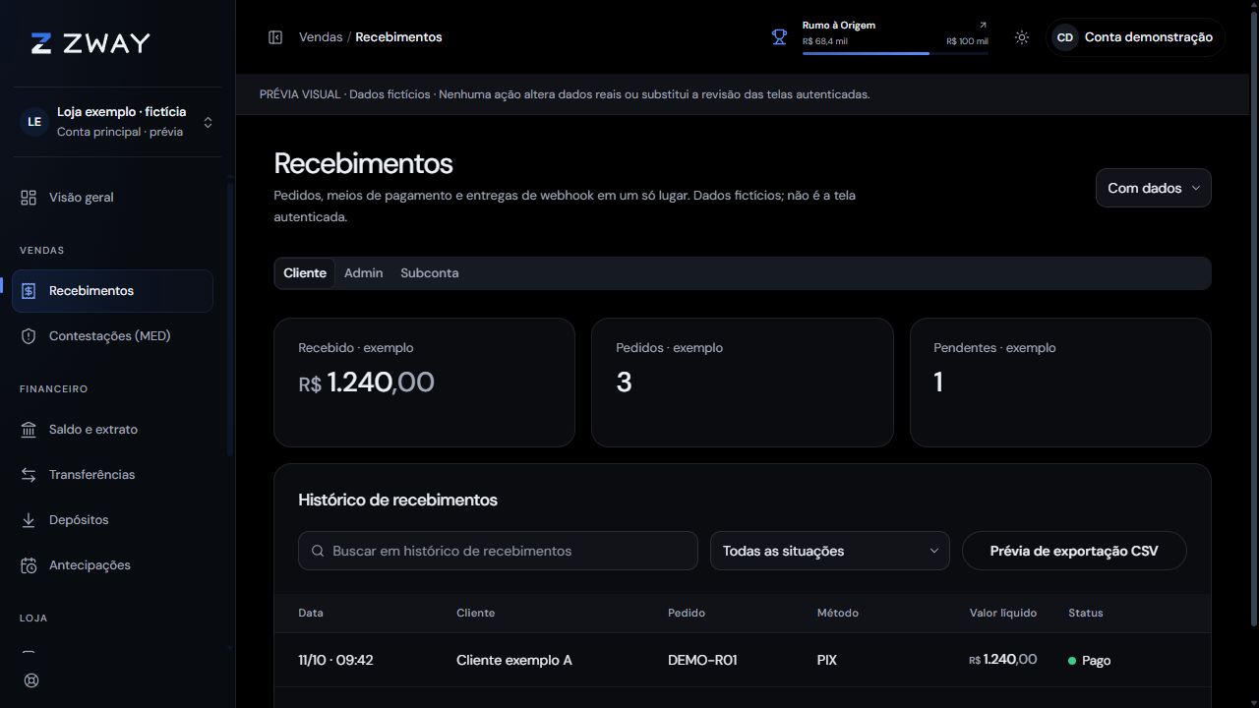Screen dimensions: 1259x708
Task: Click order DEMO-R01 cell
Action: click(702, 660)
